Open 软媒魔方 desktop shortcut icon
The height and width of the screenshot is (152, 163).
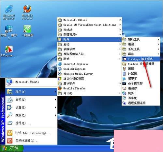point(9,29)
